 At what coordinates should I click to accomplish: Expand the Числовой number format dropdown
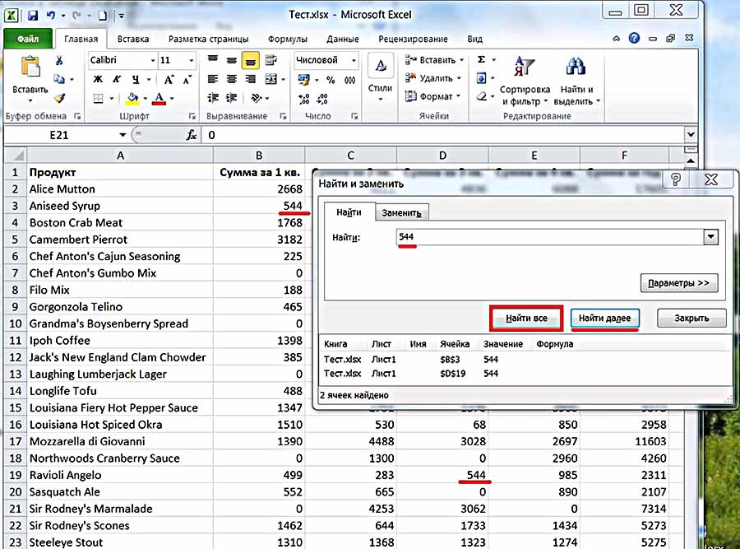(x=354, y=60)
